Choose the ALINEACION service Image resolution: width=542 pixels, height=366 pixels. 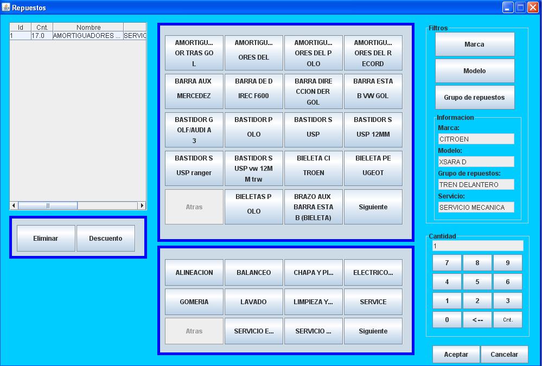[x=194, y=273]
